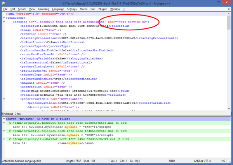Open the ? help menu
Viewport: 233px width, 165px height.
point(124,9)
